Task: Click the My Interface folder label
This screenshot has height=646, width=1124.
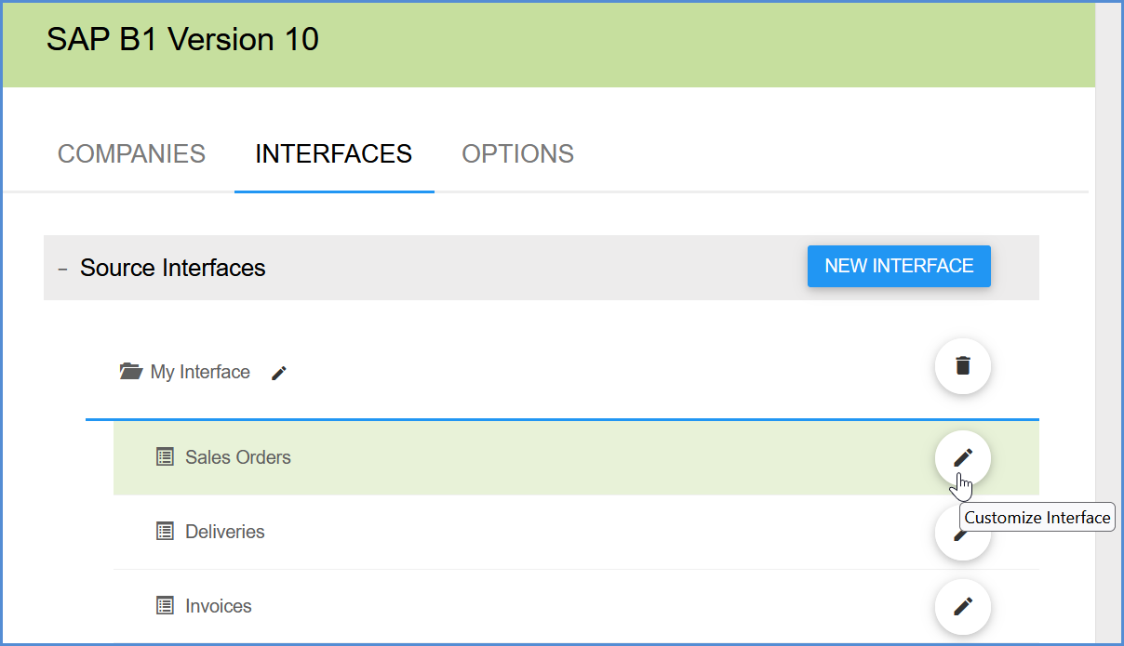Action: coord(200,372)
